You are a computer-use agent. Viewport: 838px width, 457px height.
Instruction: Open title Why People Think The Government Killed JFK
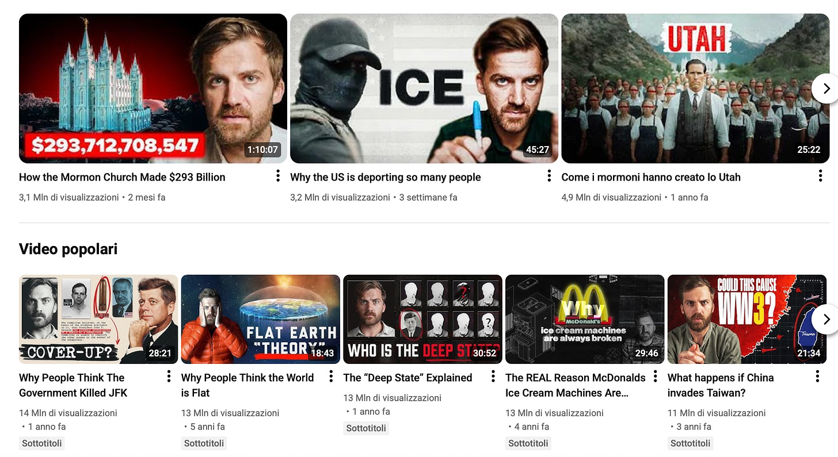coord(73,385)
